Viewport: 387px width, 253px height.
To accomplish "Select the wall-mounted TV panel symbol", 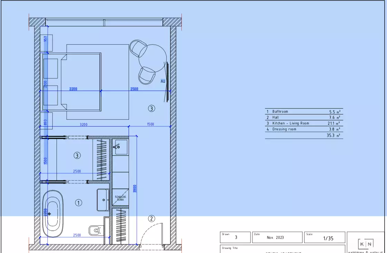I will pyautogui.click(x=167, y=82).
